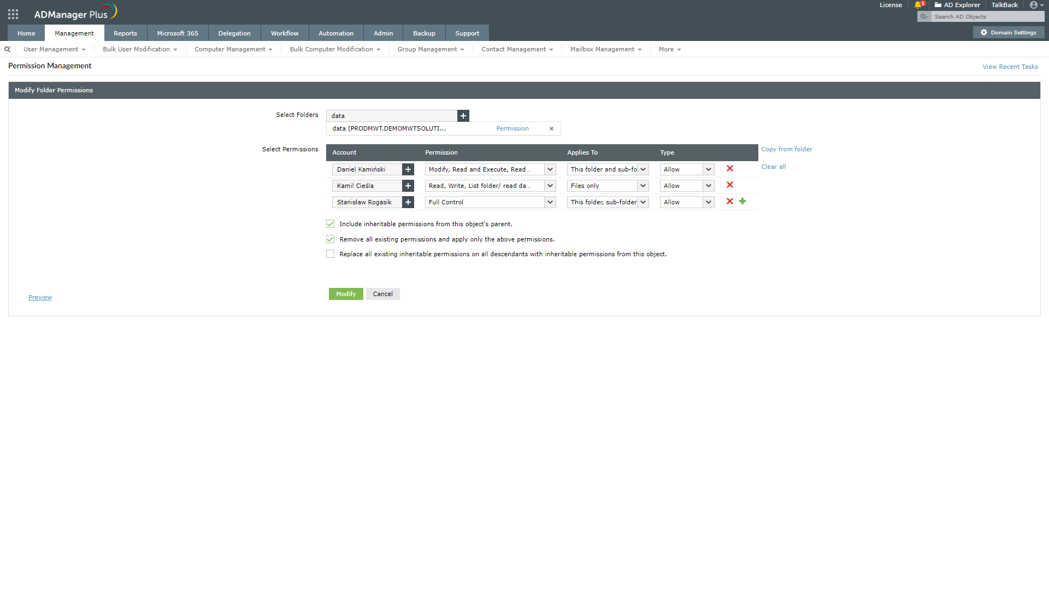Expand User Management menu
This screenshot has height=590, width=1049.
pyautogui.click(x=54, y=49)
